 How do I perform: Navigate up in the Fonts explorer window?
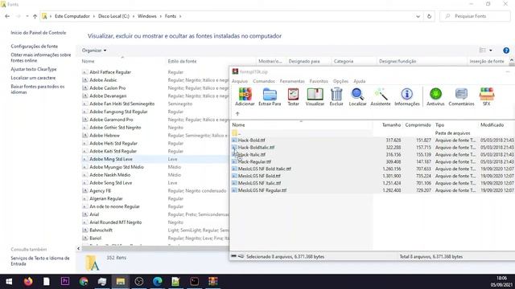pos(35,16)
